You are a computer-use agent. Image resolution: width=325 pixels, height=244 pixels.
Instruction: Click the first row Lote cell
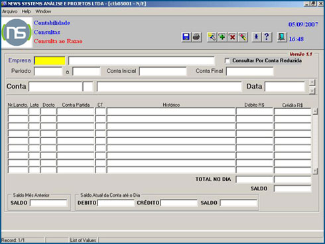(x=34, y=111)
